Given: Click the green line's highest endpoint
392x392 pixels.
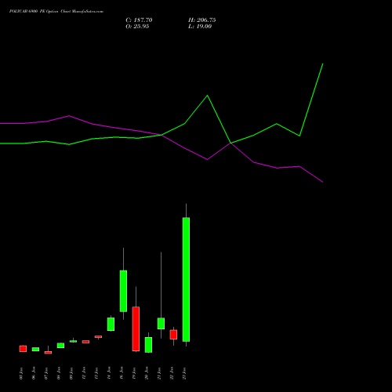Looking at the screenshot, I should (x=323, y=64).
